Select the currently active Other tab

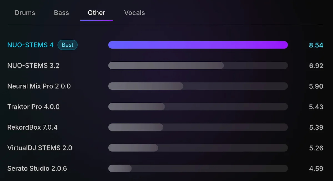pyautogui.click(x=96, y=12)
